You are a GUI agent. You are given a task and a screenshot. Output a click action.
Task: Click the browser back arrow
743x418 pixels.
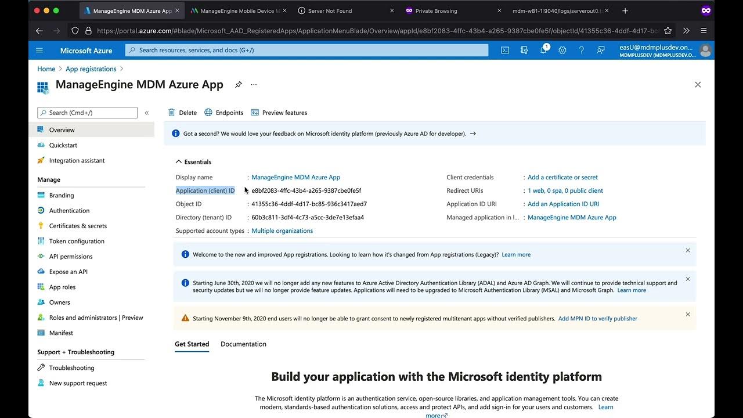pos(39,31)
